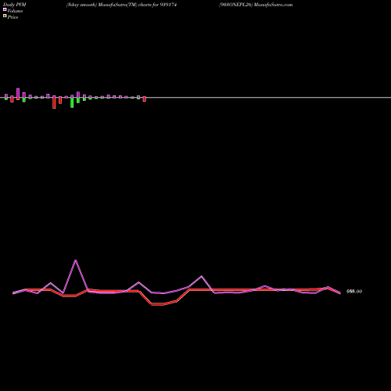Click the 3day smooth MunafaSutra charts heading
The image size is (391, 391).
121,5
